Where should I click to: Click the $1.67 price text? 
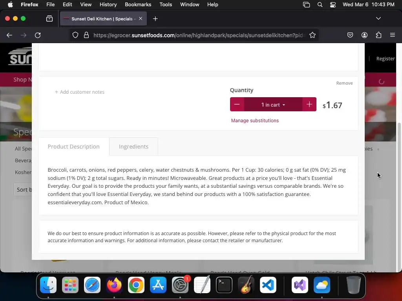tap(332, 105)
